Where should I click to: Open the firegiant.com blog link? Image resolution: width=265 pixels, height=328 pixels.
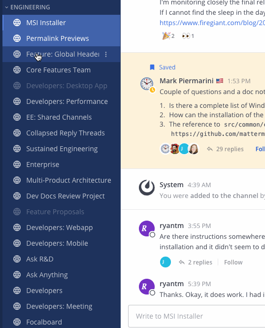click(212, 23)
